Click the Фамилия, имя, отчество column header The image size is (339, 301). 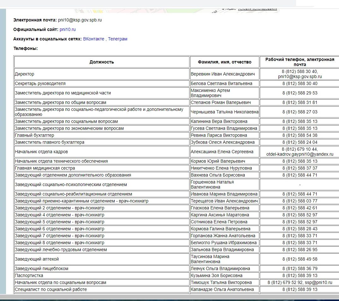pyautogui.click(x=224, y=62)
